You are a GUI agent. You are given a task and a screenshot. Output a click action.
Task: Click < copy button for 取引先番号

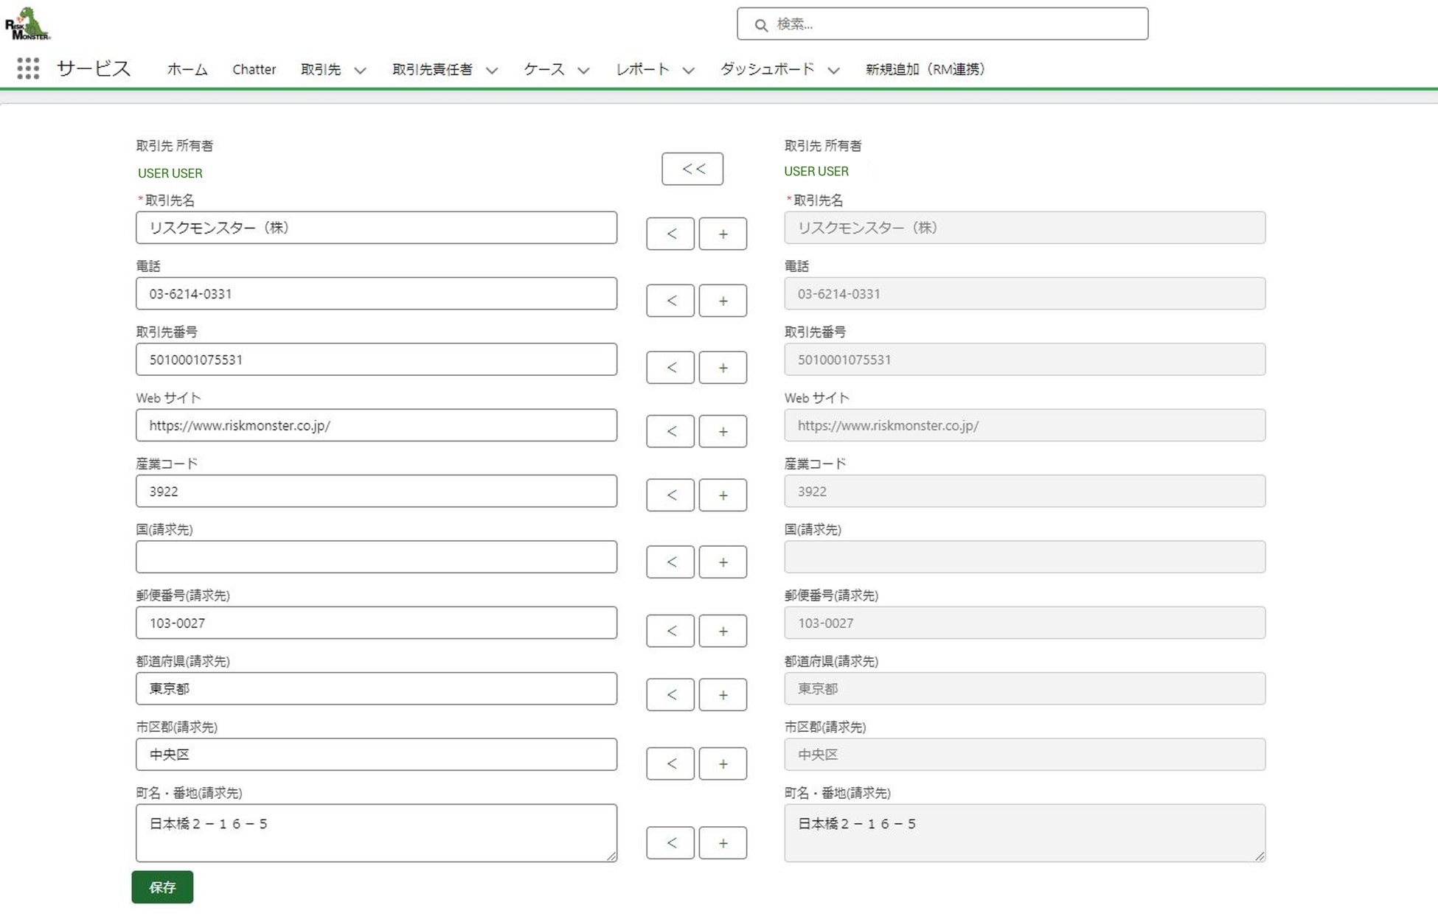tap(670, 367)
